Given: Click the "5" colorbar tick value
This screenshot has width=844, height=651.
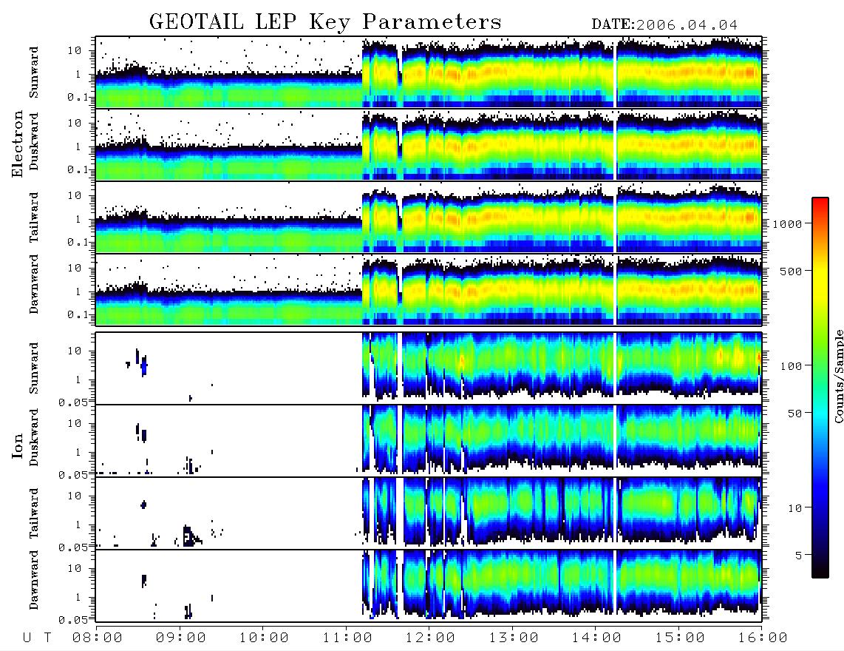Looking at the screenshot, I should click(799, 556).
